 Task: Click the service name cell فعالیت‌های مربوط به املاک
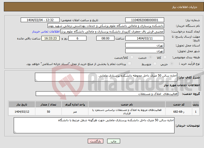pos(127,112)
